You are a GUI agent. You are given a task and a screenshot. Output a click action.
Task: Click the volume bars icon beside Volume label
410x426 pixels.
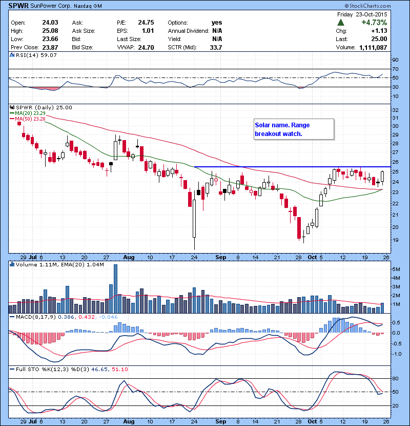click(12, 264)
